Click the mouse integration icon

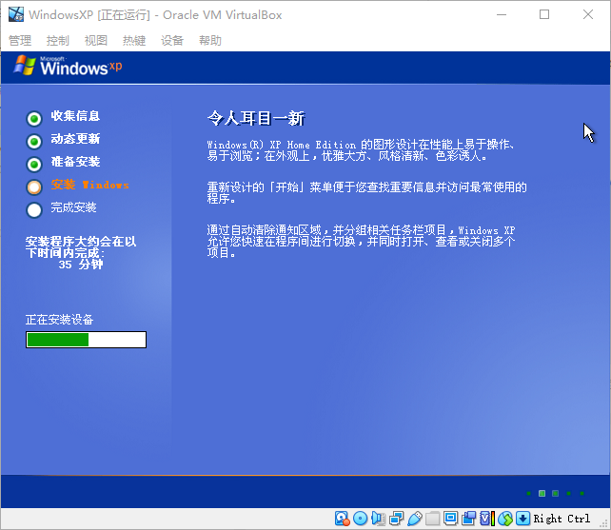coord(505,519)
